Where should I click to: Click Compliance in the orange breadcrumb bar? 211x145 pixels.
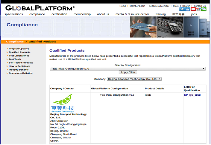click(x=15, y=42)
